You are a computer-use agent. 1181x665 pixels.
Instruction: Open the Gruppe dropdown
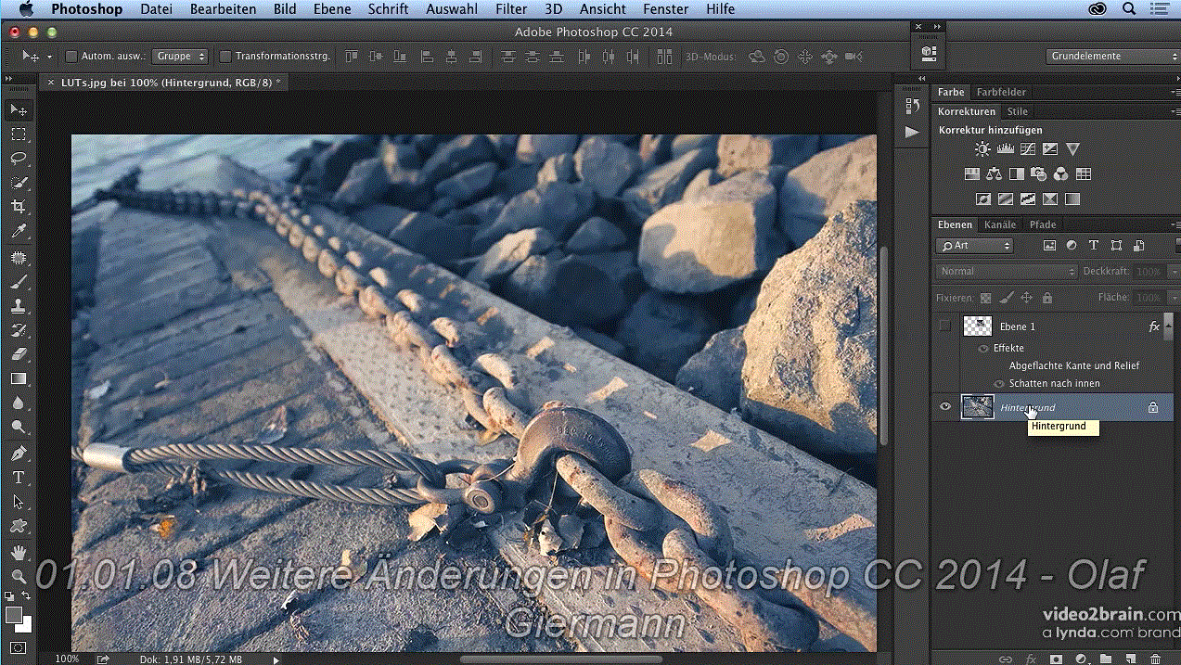(x=180, y=57)
